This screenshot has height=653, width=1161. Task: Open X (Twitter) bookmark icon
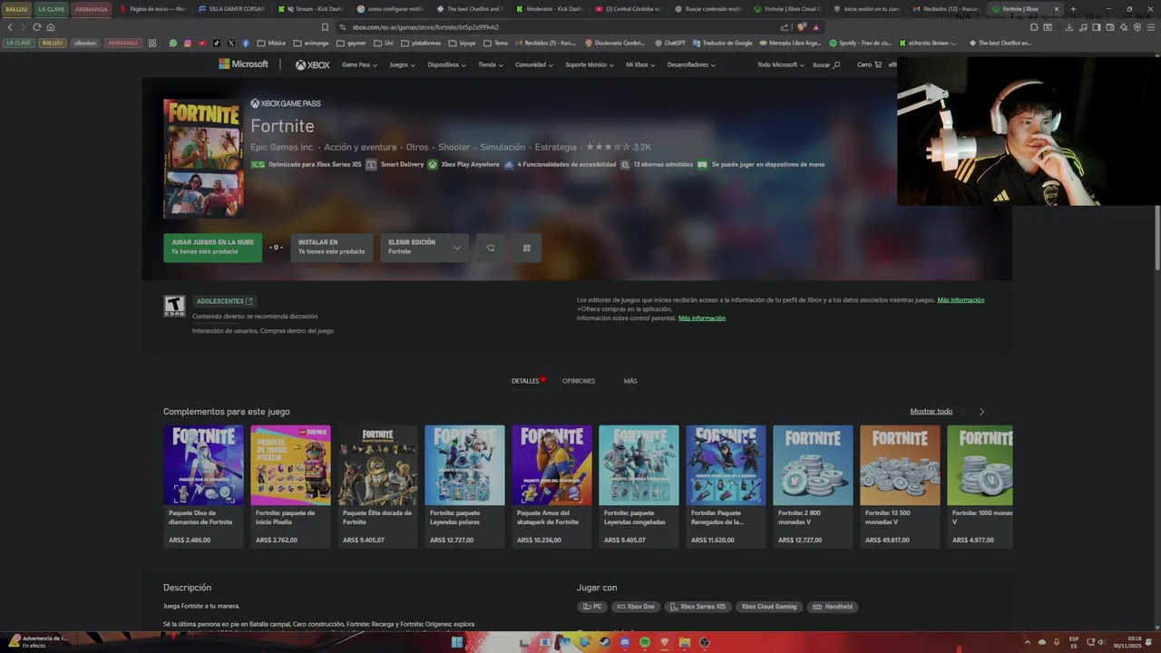231,43
